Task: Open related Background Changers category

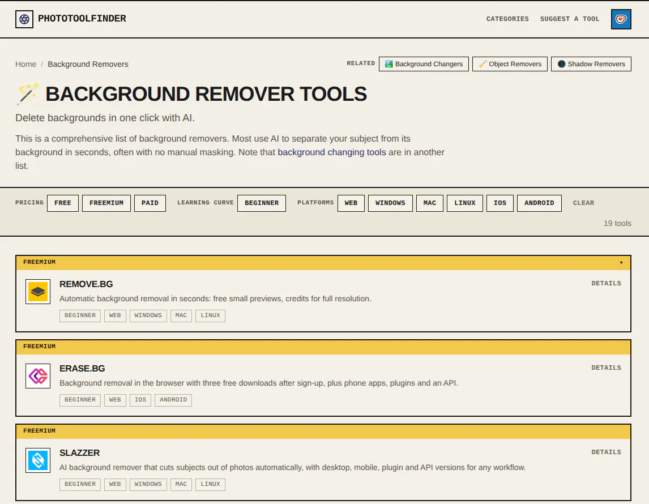Action: tap(424, 64)
